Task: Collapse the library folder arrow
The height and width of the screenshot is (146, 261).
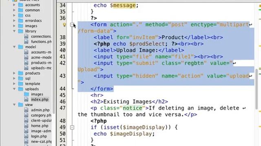Action: (x=14, y=31)
